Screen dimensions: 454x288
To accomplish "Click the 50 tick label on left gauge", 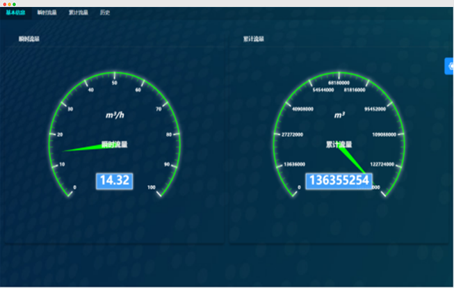I will coord(115,83).
